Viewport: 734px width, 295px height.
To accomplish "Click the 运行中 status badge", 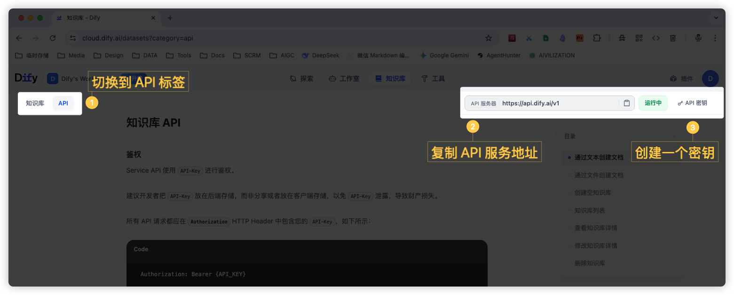I will (x=653, y=103).
